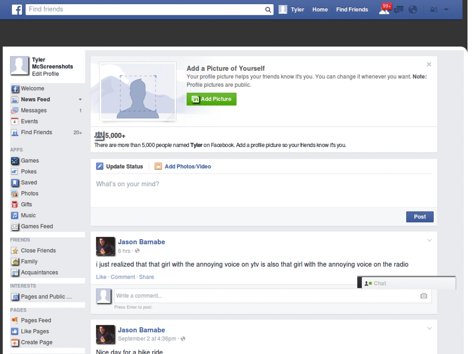Viewport: 473px width, 354px height.
Task: Click the Pages and Public feed icon
Action: 15,297
